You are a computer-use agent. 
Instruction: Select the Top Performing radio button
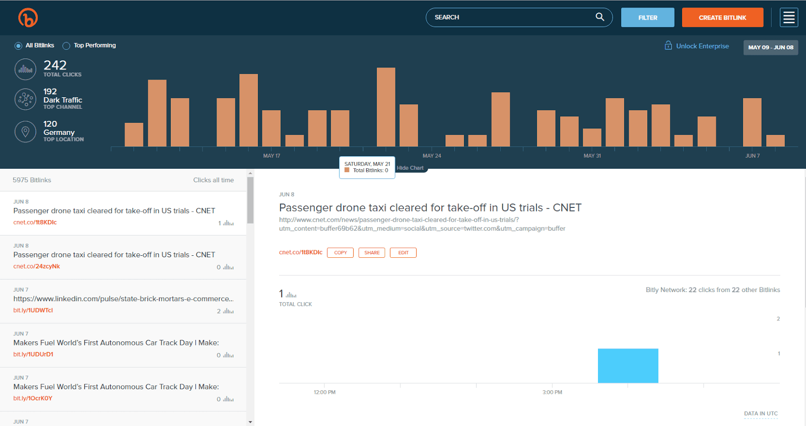(66, 46)
